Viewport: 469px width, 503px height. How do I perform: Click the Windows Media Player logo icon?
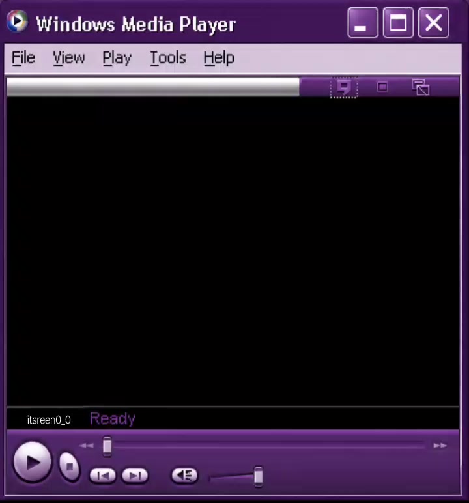tap(17, 22)
